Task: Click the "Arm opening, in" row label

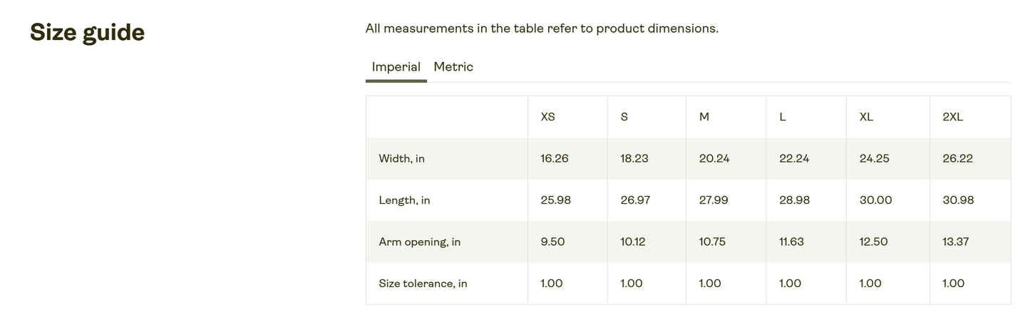Action: (419, 242)
